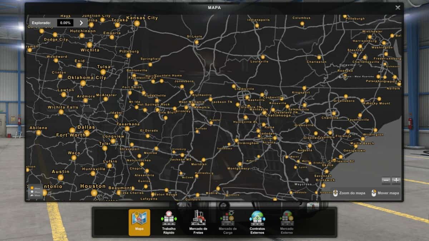Select the Mercado de Fretes forklift icon
Image resolution: width=429 pixels, height=241 pixels.
click(198, 219)
